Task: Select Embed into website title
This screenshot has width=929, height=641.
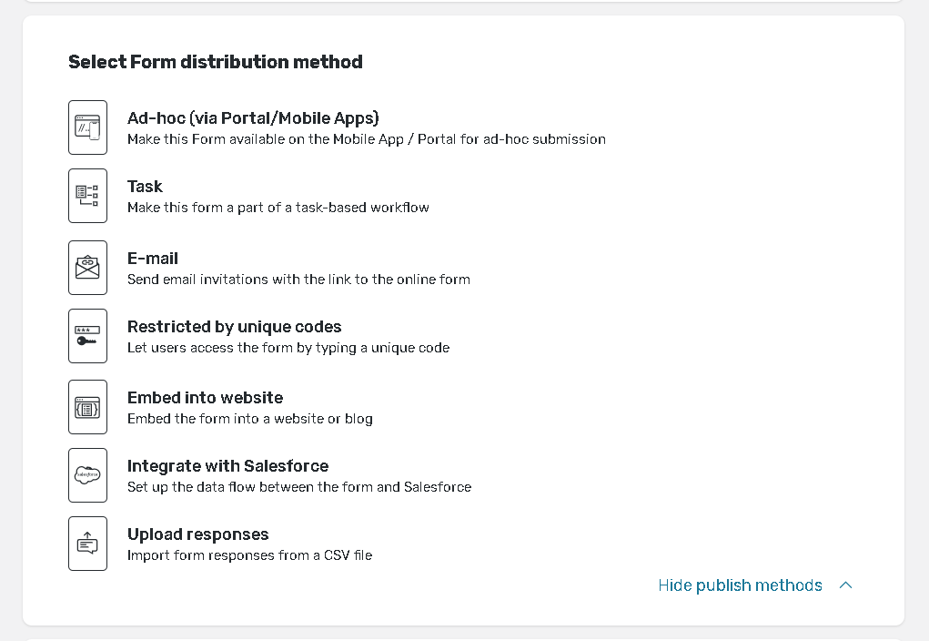Action: 205,398
